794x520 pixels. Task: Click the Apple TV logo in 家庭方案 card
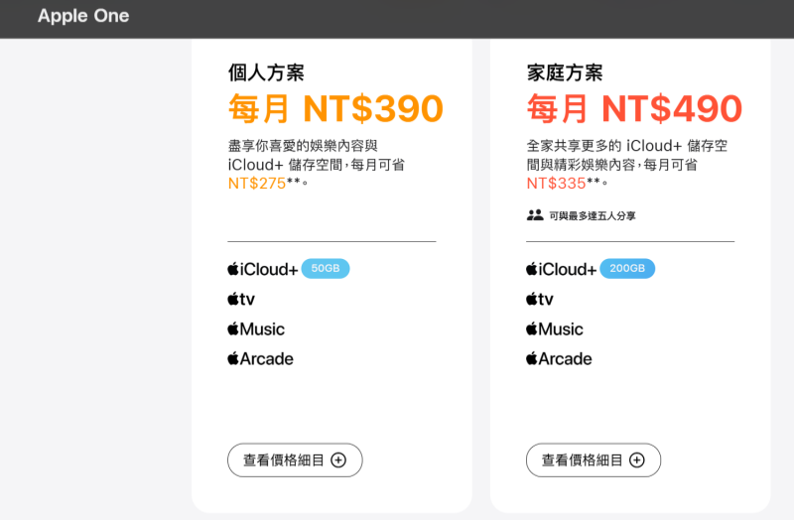click(x=540, y=300)
